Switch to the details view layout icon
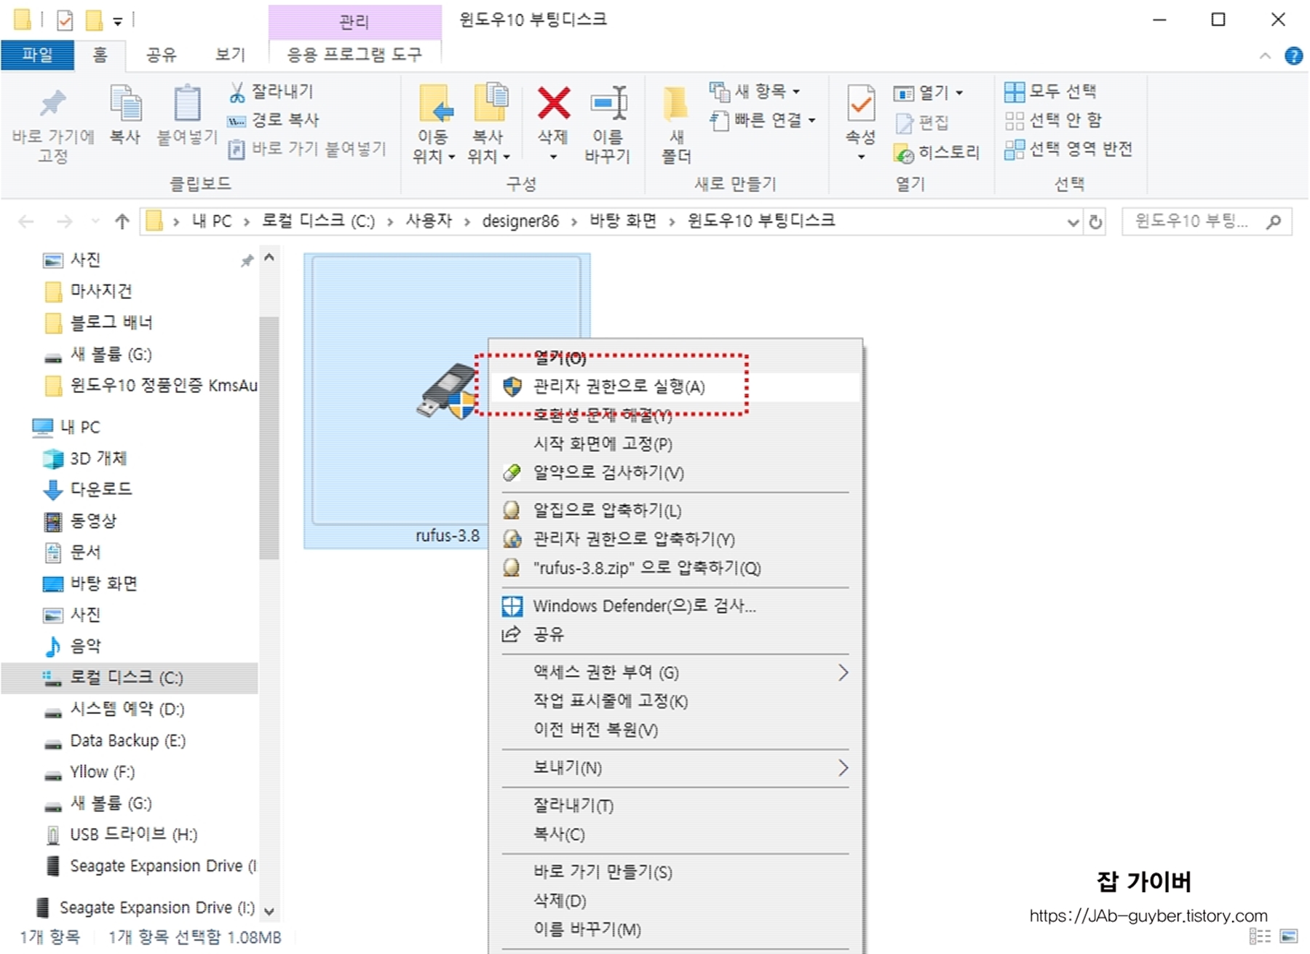Image resolution: width=1310 pixels, height=954 pixels. coord(1261,937)
